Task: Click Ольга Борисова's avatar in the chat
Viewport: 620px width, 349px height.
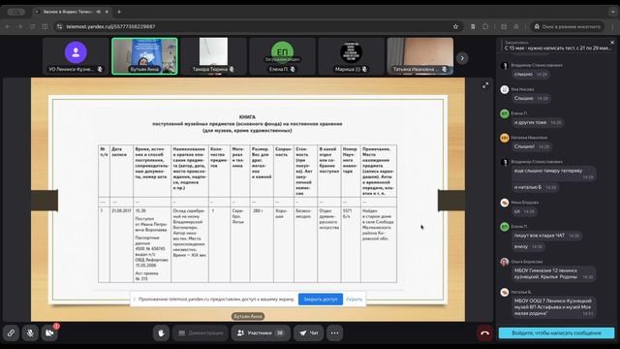Action: pyautogui.click(x=505, y=262)
